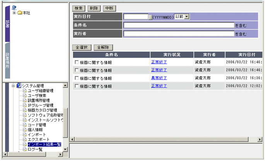The width and height of the screenshot is (265, 161).
Task: Click the date cell 2006/03/22 12:02
Action: (x=244, y=86)
